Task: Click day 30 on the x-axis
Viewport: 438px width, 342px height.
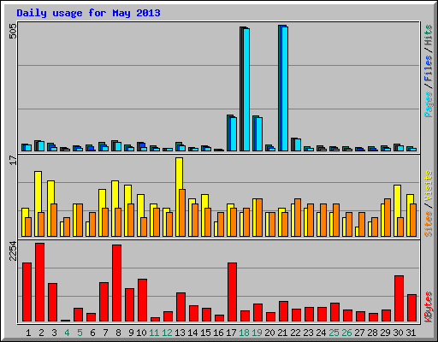Action: click(x=398, y=333)
